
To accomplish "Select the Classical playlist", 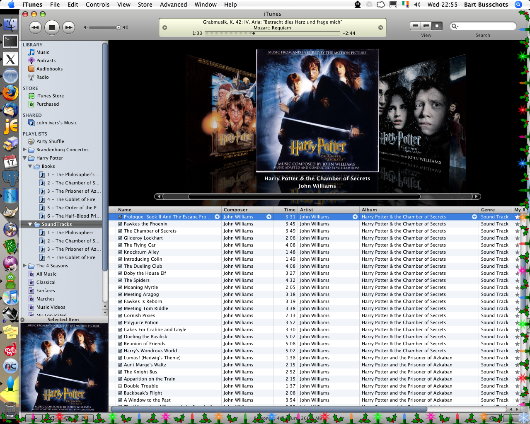I will [x=46, y=282].
